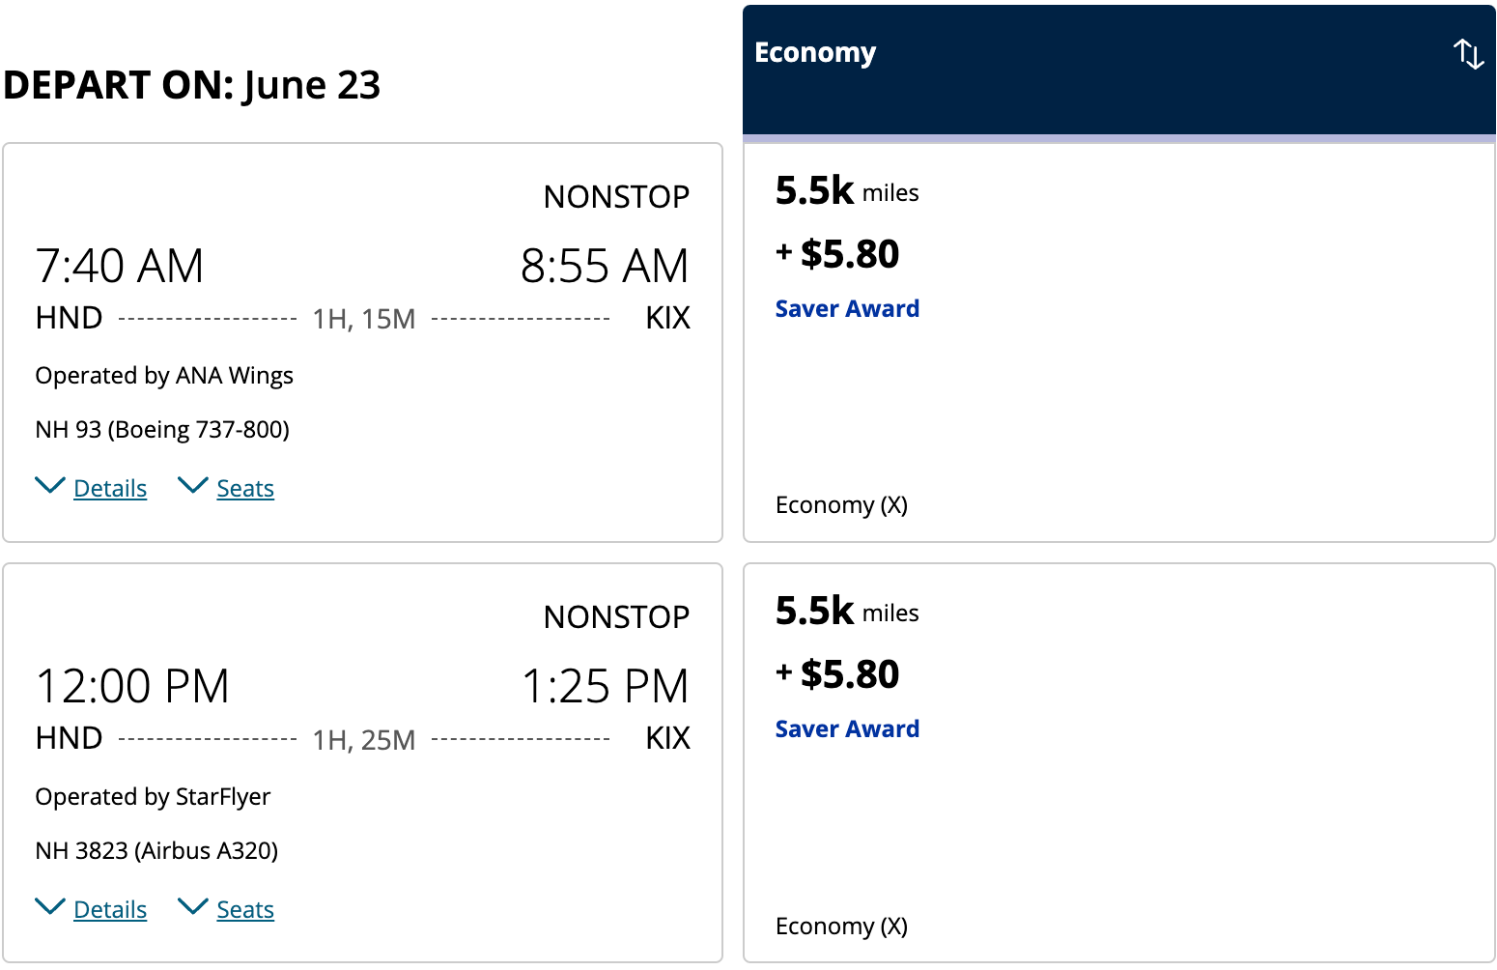Expand Details chevron for flight NH 93
Viewport: 1497px width, 970px height.
tap(50, 485)
